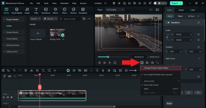The height and width of the screenshot is (108, 206).
Task: Open the Stock Media library
Action: pos(17,11)
